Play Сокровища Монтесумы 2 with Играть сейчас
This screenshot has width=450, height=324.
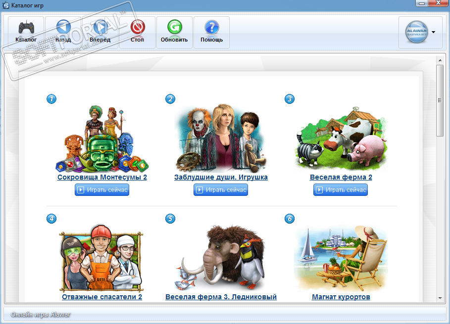(x=102, y=190)
